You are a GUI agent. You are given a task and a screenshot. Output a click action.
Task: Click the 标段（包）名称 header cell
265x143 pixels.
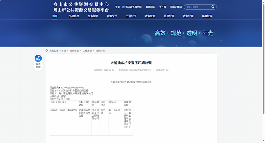(x=84, y=104)
